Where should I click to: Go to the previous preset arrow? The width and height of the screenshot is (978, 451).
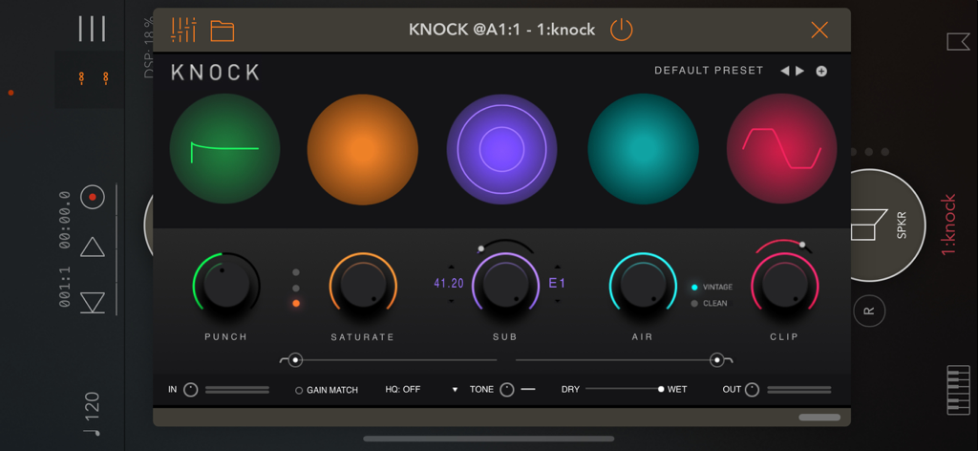[785, 71]
